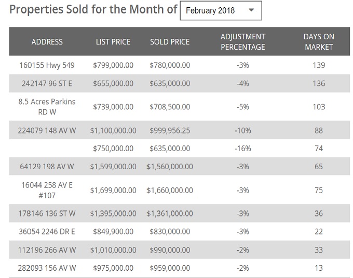Image resolution: width=353 pixels, height=278 pixels.
Task: Select the 36054 2246 DR E address
Action: point(47,231)
